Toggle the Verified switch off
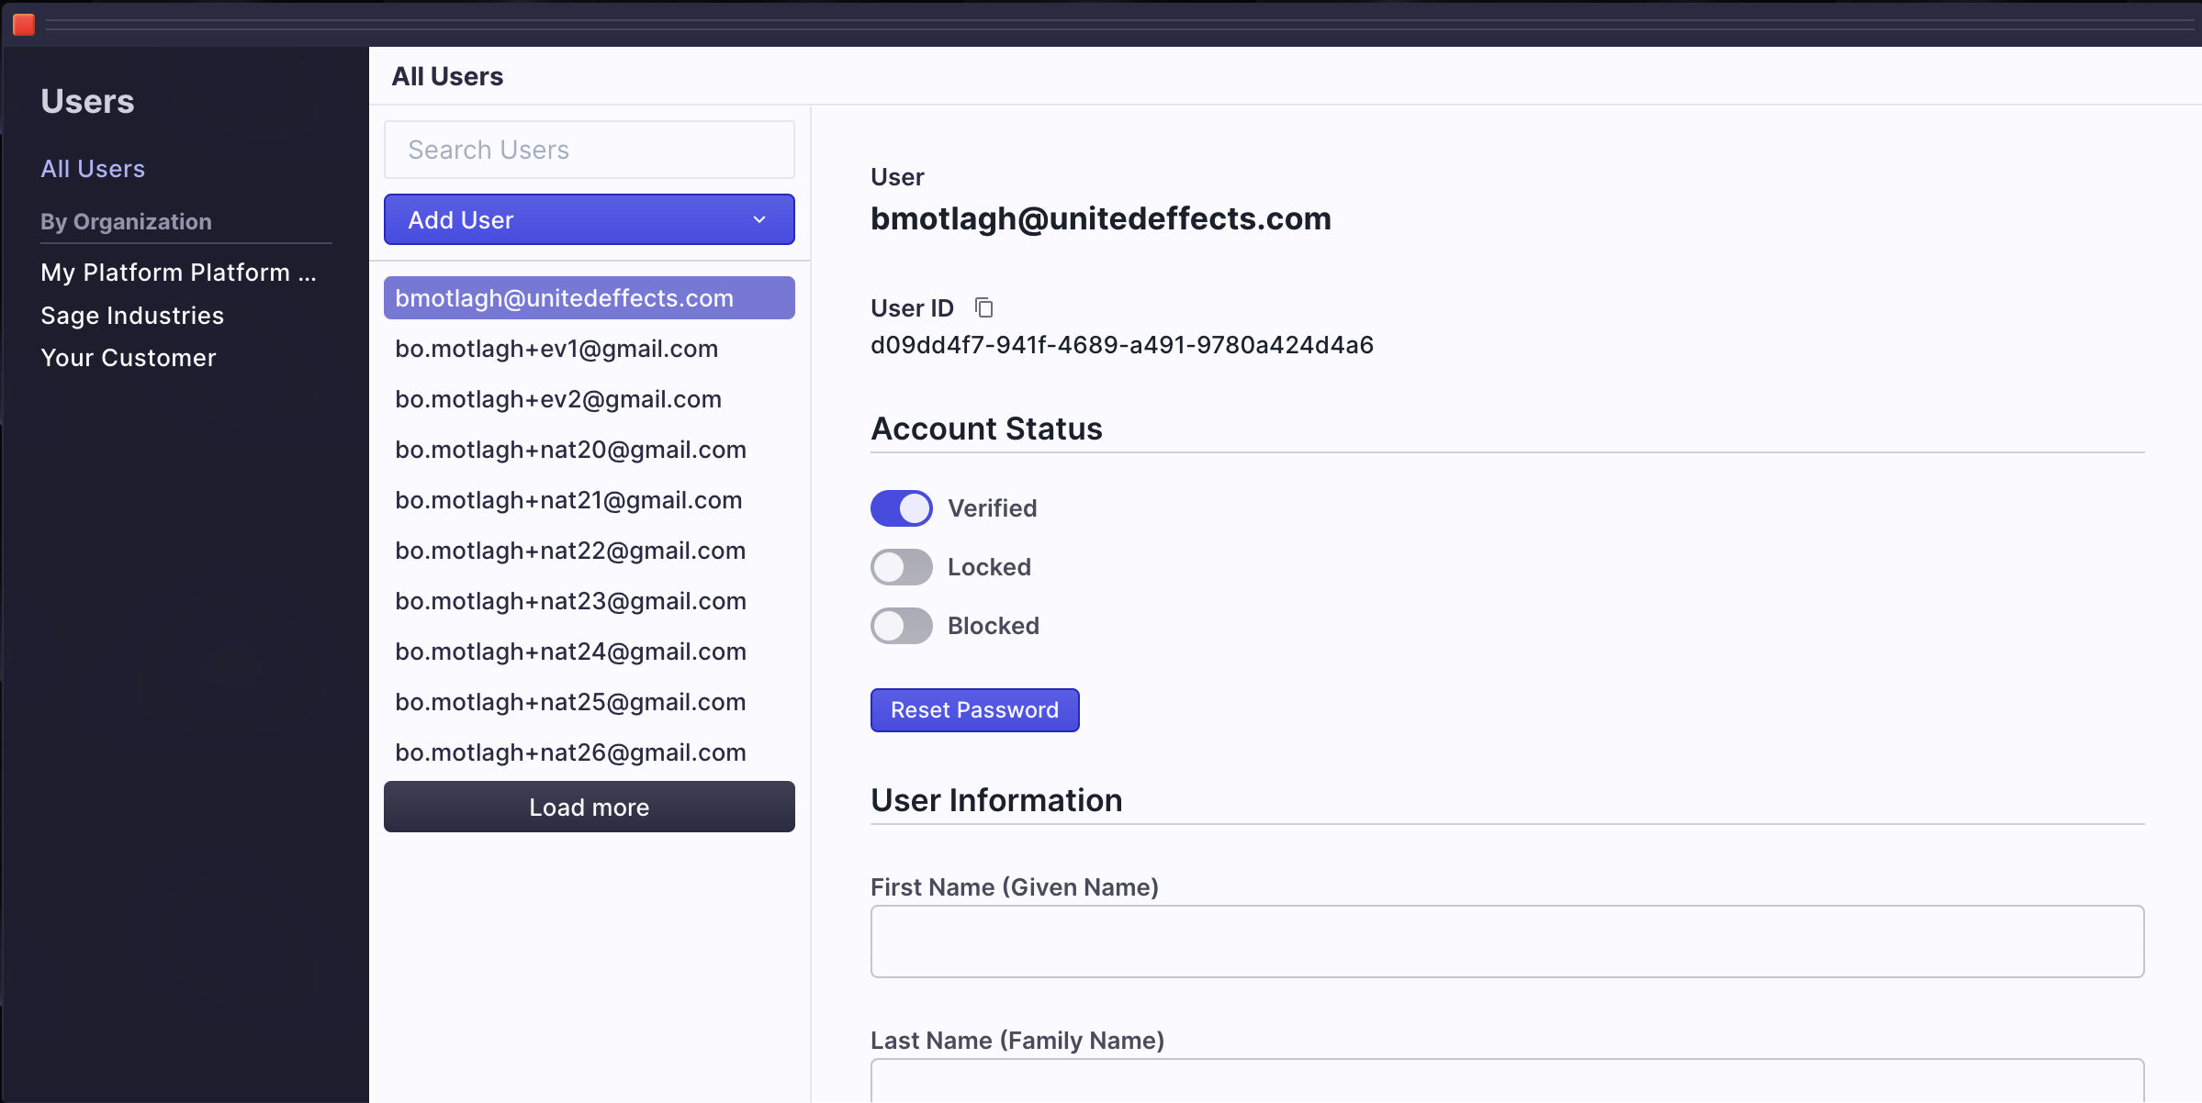 [901, 508]
